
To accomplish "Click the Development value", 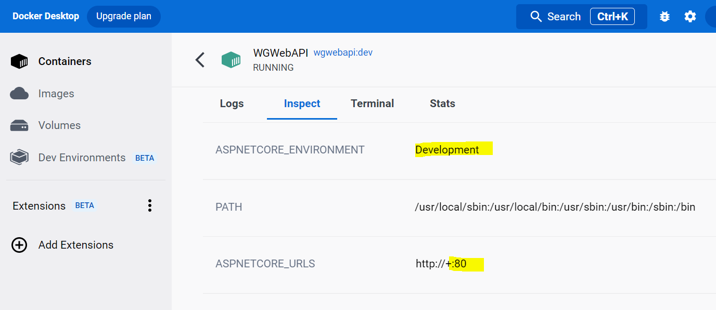I will click(x=447, y=150).
